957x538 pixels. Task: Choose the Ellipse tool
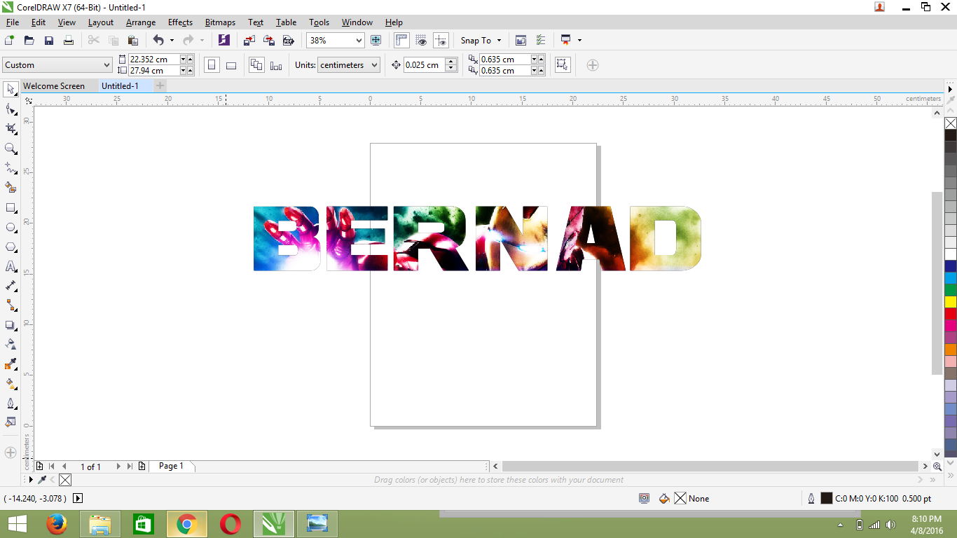coord(10,227)
